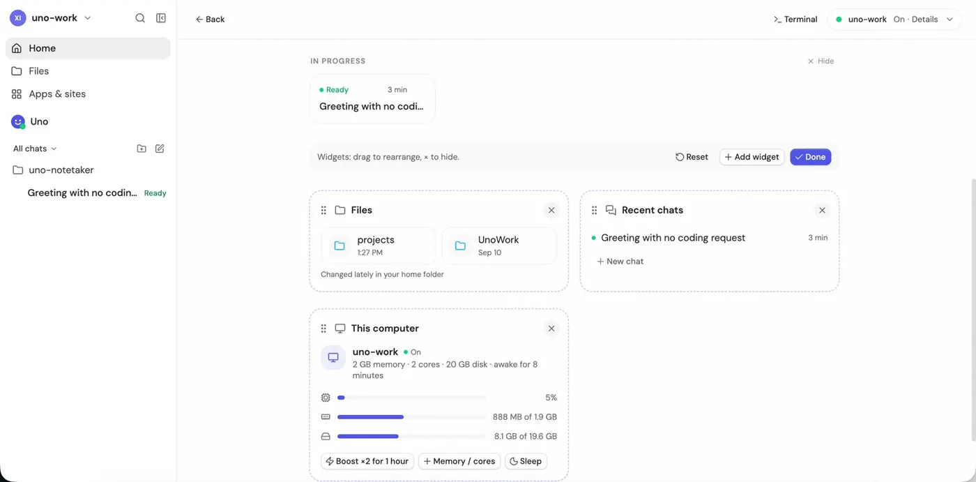976x482 pixels.
Task: Expand uno-work On Details chevron
Action: tap(950, 20)
